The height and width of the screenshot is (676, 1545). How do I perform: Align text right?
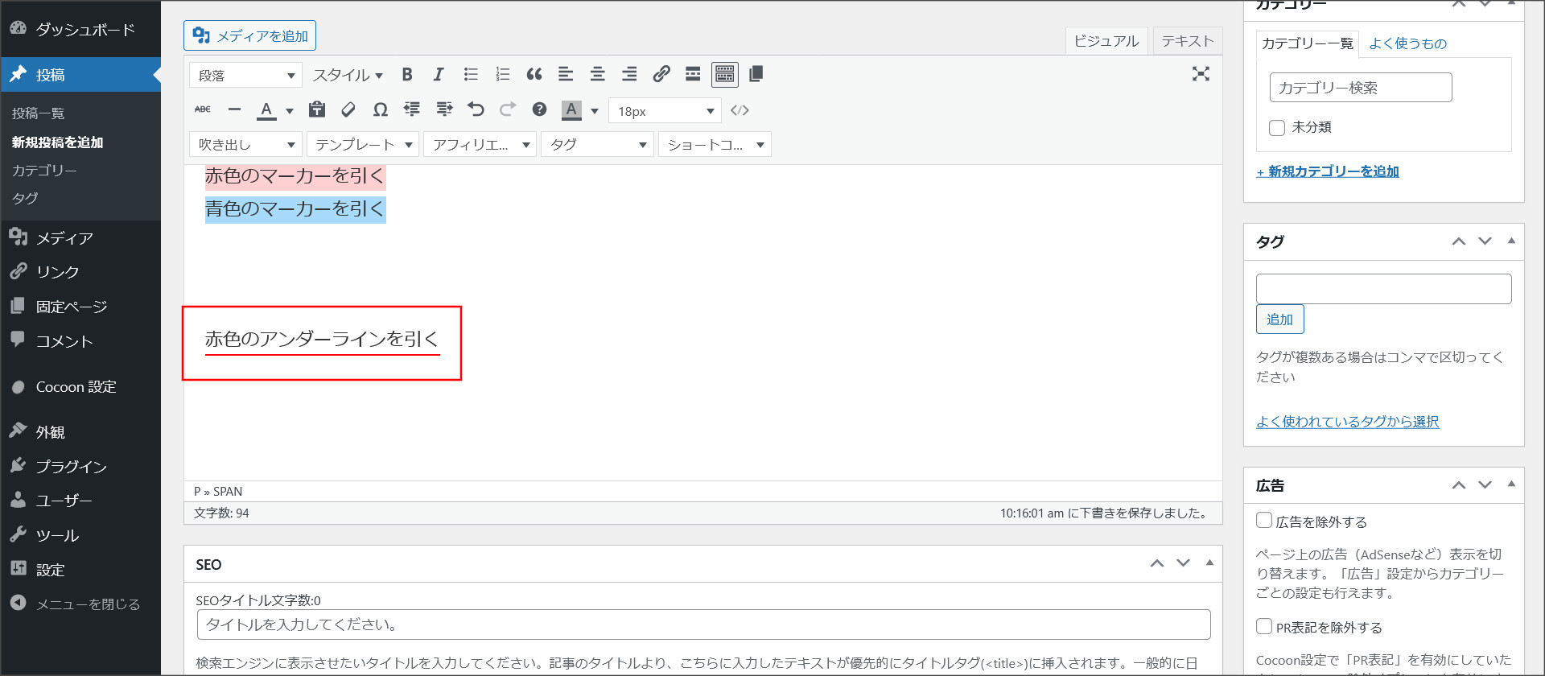click(x=629, y=75)
